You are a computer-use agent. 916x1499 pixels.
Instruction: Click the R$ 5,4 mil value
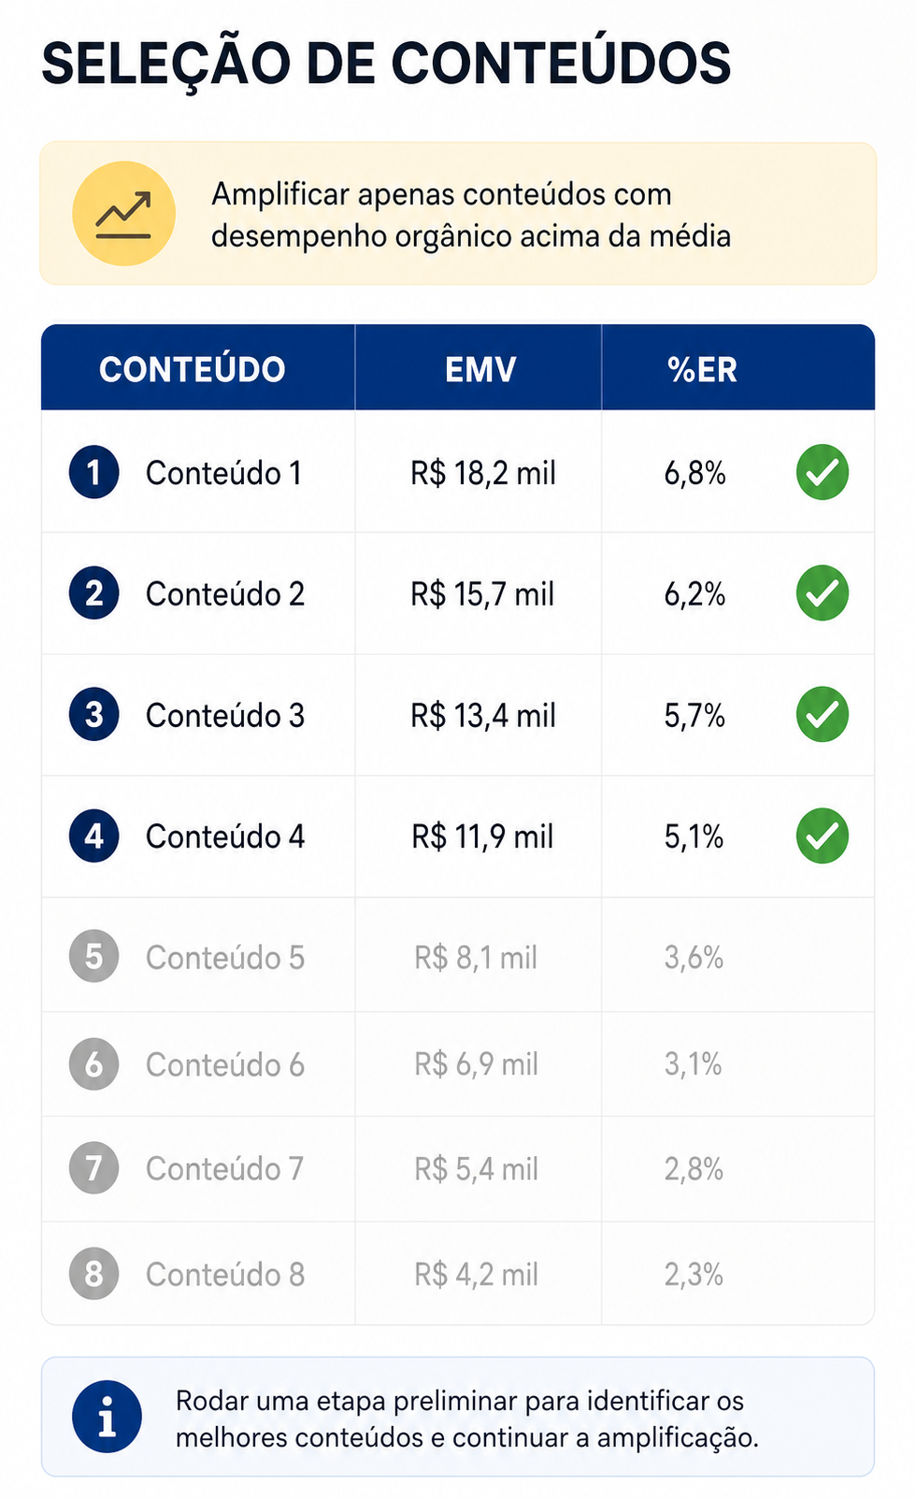[477, 1169]
